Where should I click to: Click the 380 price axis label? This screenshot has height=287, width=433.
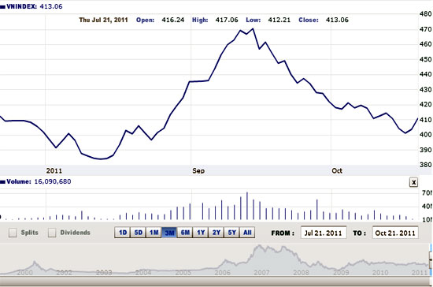426,165
